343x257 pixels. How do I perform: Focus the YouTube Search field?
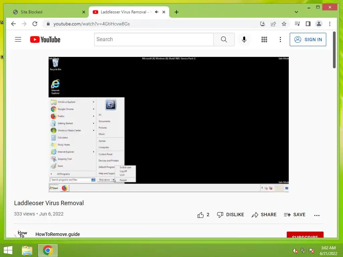(154, 39)
